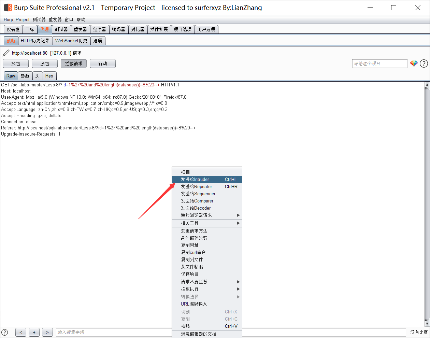The height and width of the screenshot is (338, 430).
Task: Open the WebSocket历史 sub-tab
Action: click(x=71, y=41)
